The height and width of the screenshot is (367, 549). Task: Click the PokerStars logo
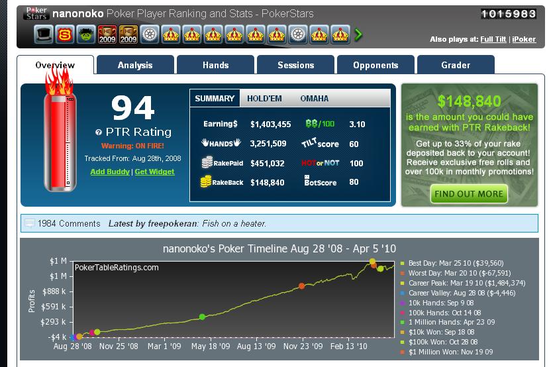click(36, 13)
